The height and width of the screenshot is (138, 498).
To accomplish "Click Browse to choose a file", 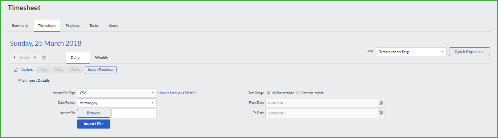I will [94, 113].
